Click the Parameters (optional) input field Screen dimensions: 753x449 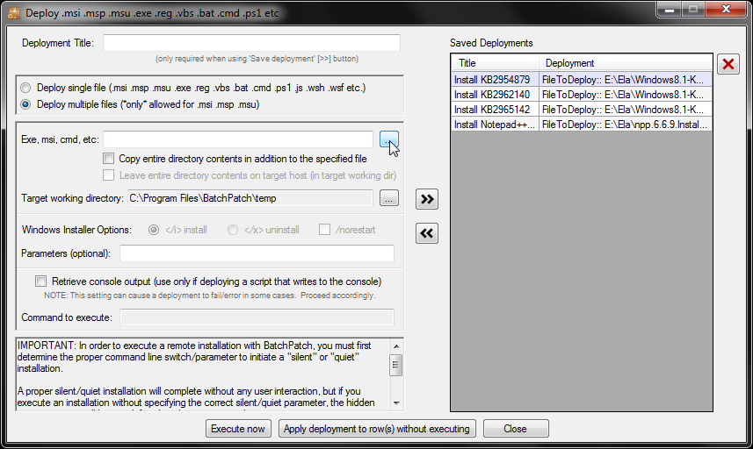tap(257, 253)
